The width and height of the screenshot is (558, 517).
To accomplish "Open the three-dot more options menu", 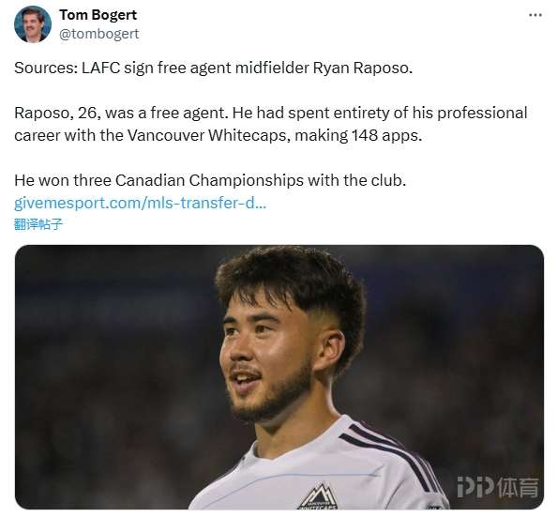I will coord(535,15).
